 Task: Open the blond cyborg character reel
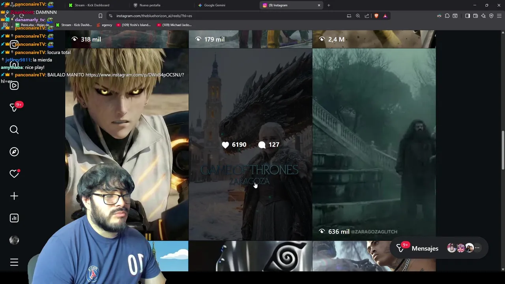(x=127, y=144)
